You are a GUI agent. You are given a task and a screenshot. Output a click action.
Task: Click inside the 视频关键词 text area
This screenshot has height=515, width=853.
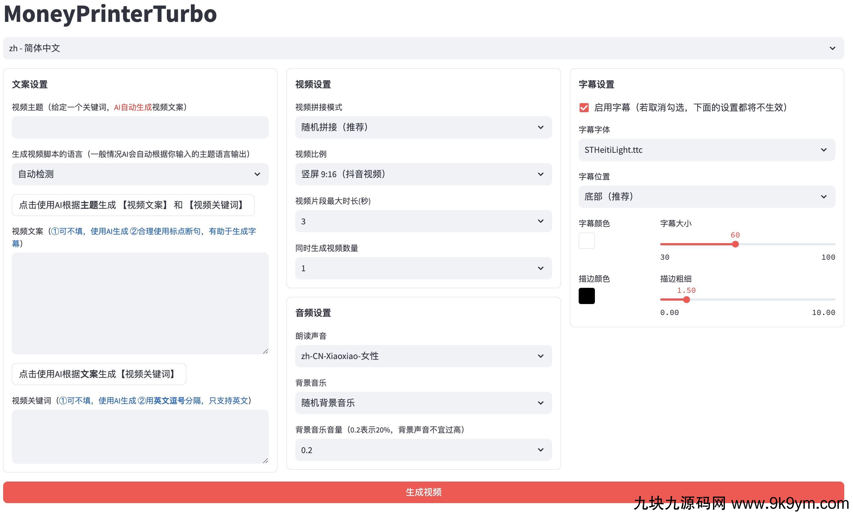point(140,436)
